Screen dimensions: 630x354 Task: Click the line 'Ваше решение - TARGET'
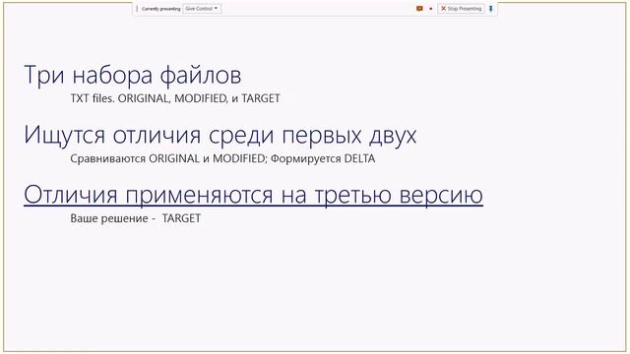point(136,218)
